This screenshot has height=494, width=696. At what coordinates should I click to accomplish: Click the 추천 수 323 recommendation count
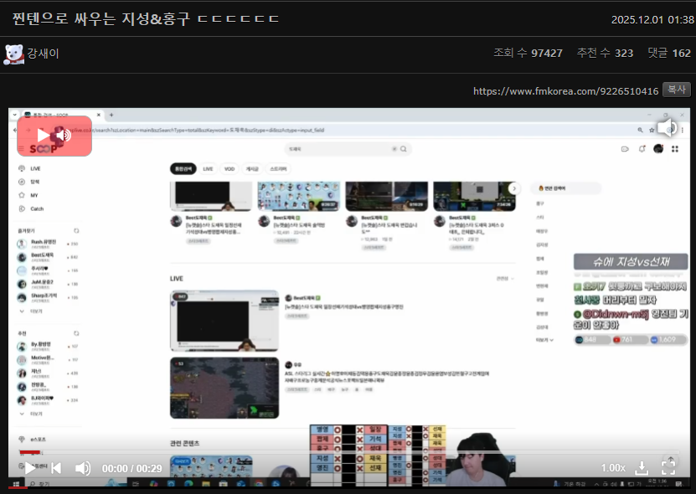point(605,53)
